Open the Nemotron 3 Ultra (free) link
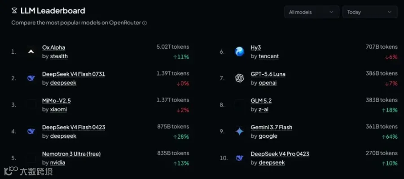This screenshot has height=179, width=404. (71, 154)
